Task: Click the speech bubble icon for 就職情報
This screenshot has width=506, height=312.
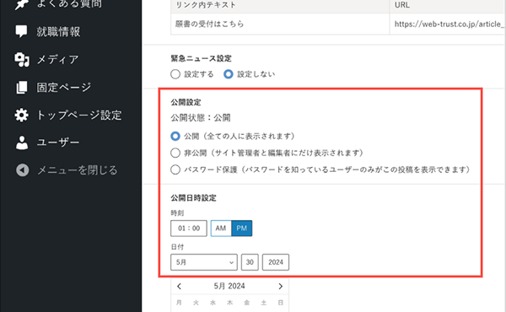Action: tap(22, 31)
